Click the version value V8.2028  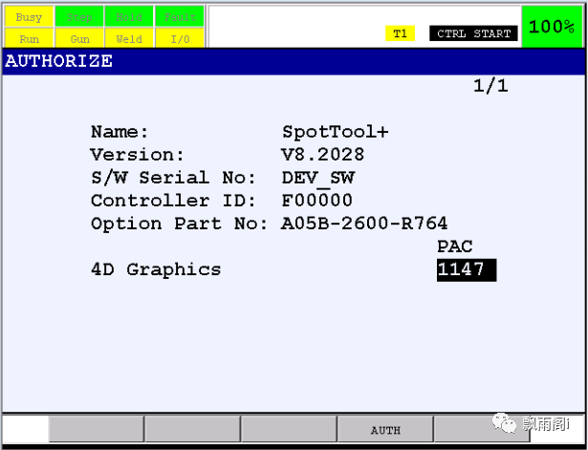(x=322, y=155)
